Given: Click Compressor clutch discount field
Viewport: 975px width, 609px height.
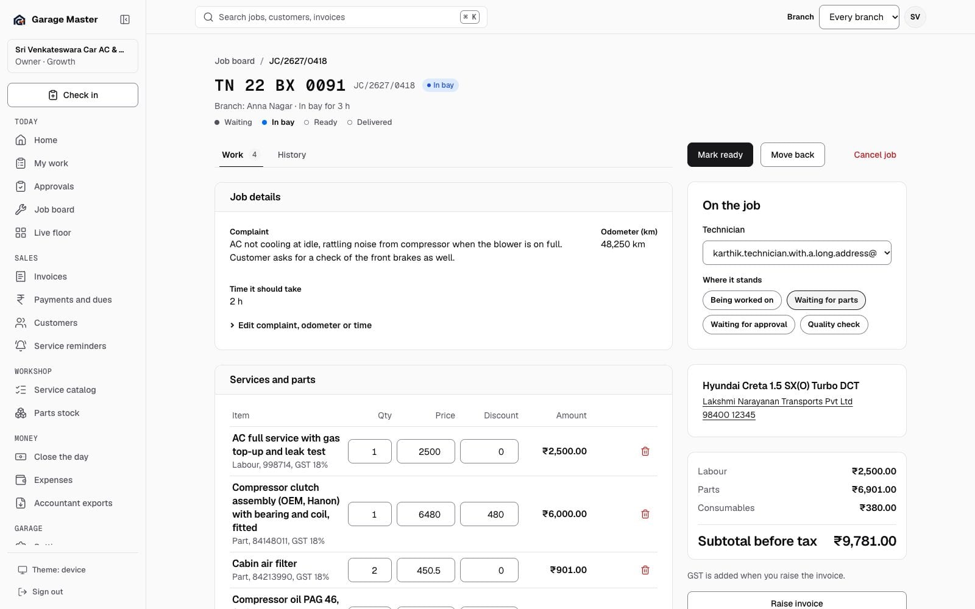Looking at the screenshot, I should coord(489,514).
